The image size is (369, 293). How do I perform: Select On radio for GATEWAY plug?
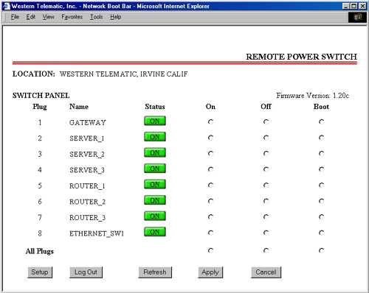(210, 121)
